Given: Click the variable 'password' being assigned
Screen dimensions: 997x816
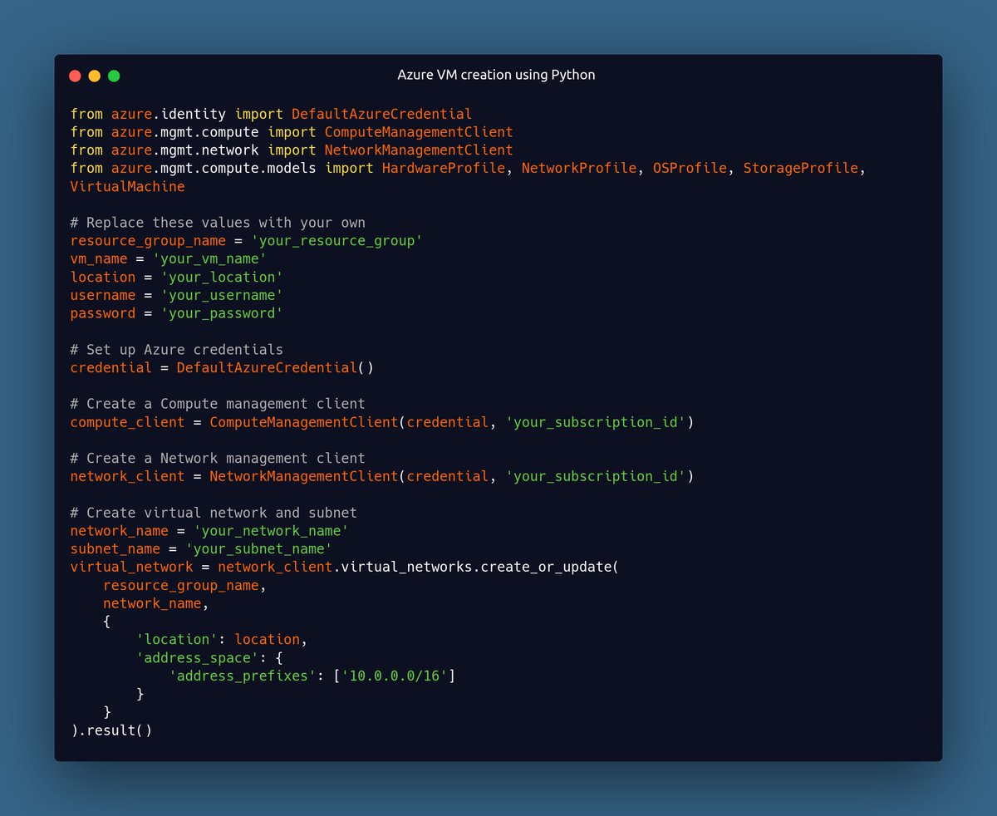Looking at the screenshot, I should click(x=103, y=314).
